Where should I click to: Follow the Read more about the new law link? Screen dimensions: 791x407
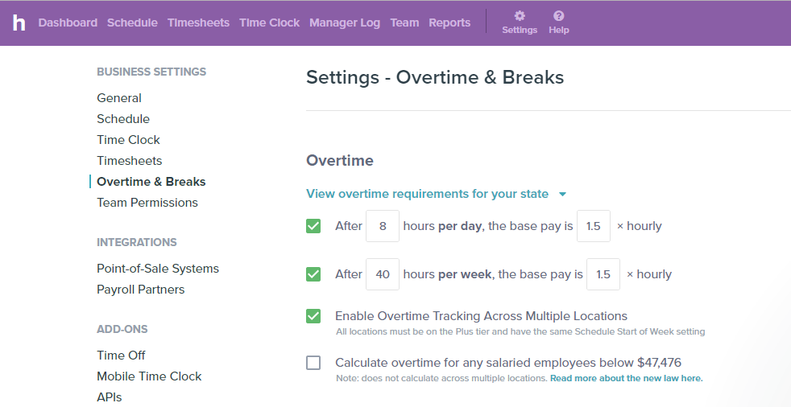[x=626, y=378]
